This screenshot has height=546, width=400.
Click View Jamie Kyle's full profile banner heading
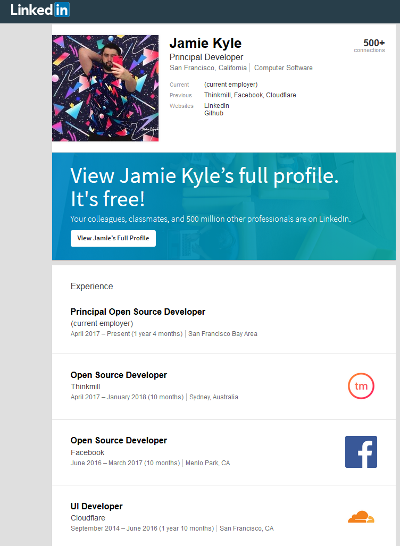click(205, 187)
